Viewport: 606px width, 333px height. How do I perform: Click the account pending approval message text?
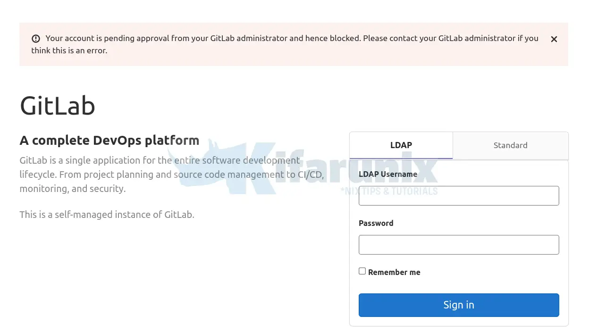pyautogui.click(x=283, y=39)
